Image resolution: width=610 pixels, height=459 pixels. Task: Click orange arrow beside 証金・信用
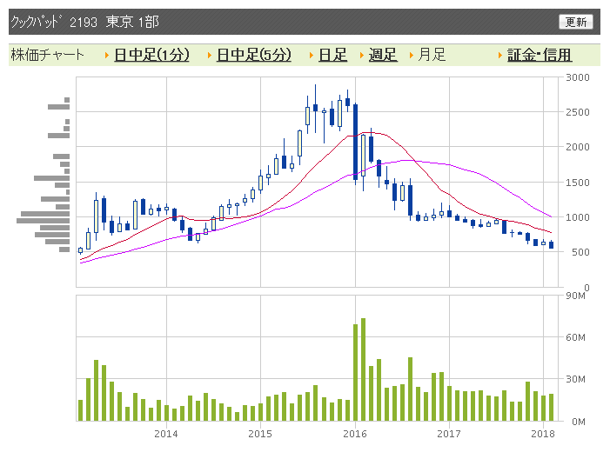(x=500, y=55)
